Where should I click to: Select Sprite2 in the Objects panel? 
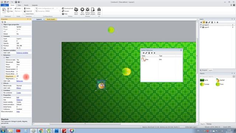[220, 80]
